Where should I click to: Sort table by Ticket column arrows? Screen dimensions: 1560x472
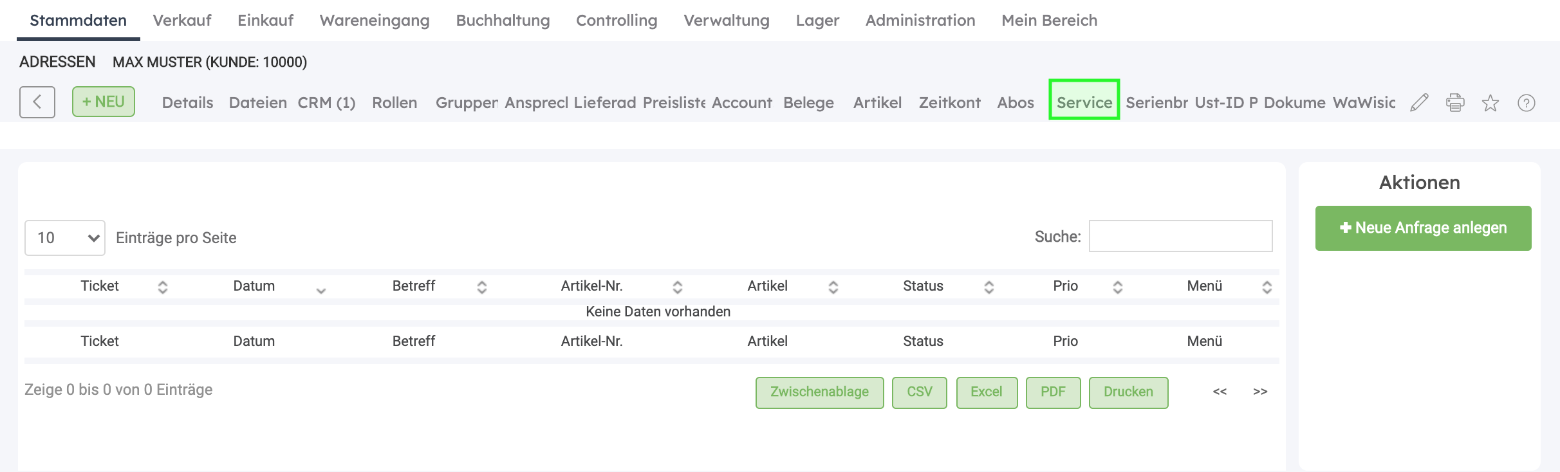coord(163,287)
